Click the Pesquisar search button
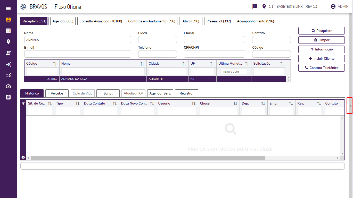353x198 pixels. (x=322, y=31)
